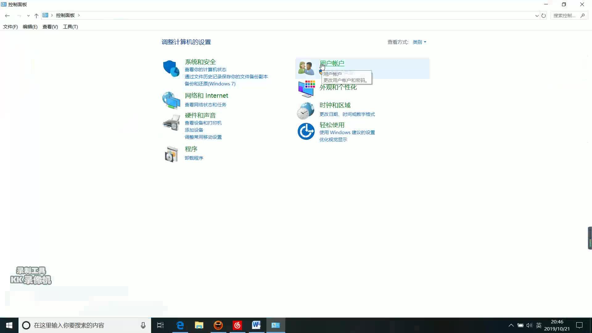Open the orange masked-face taskbar app
This screenshot has width=592, height=333.
218,325
